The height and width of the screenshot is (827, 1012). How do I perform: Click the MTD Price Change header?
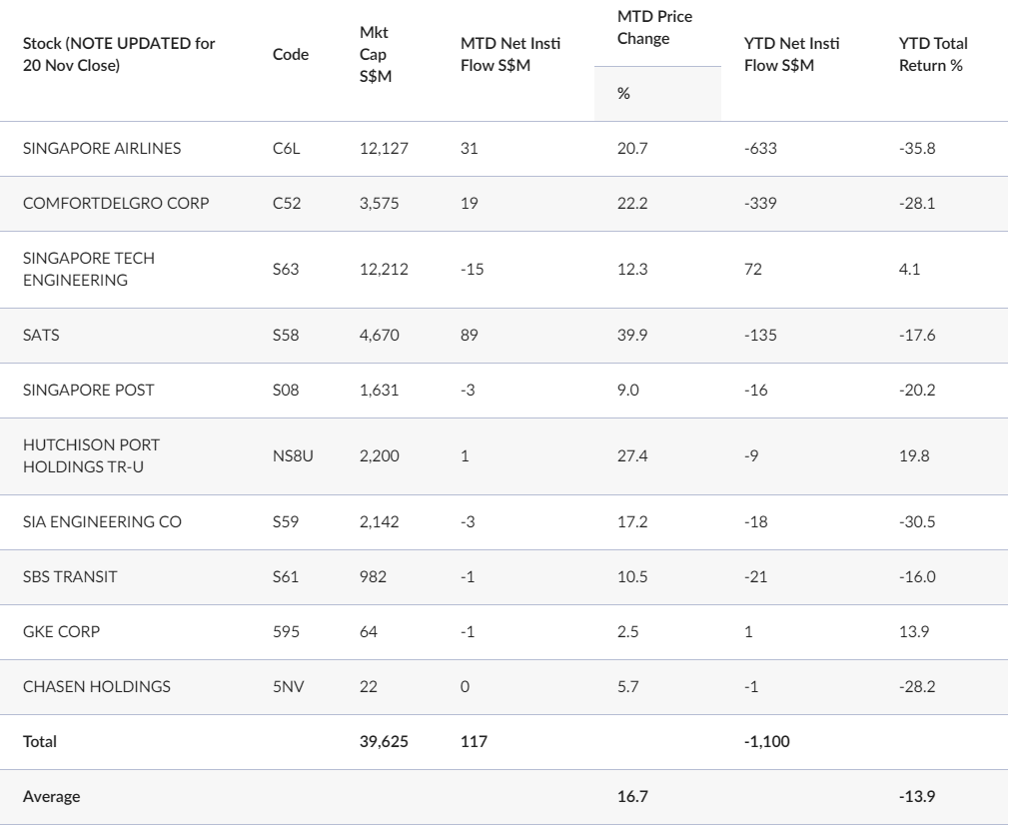click(x=655, y=30)
